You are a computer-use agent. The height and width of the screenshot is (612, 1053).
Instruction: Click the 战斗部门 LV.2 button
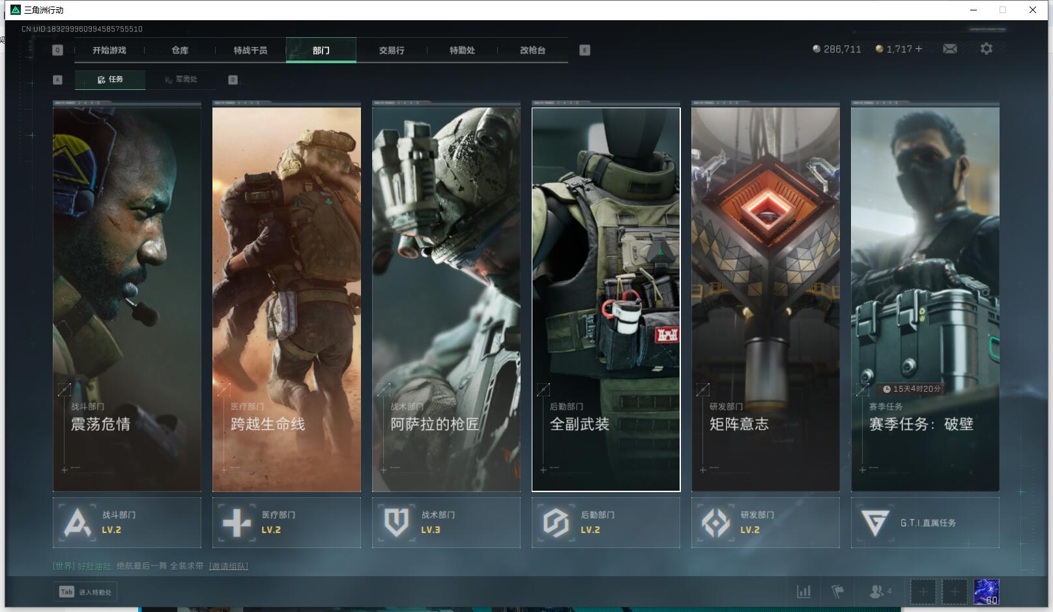click(x=127, y=523)
